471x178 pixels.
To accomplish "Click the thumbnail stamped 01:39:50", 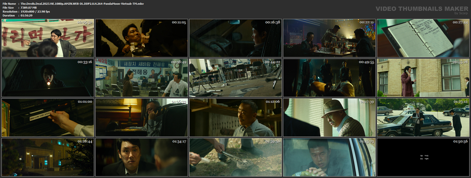I will 235,157.
